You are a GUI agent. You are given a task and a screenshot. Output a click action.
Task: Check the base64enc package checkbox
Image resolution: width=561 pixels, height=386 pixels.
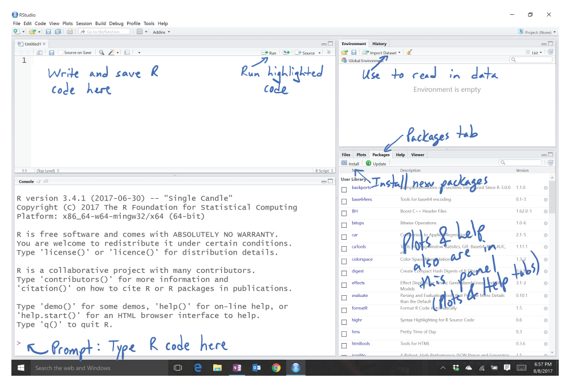(x=344, y=202)
